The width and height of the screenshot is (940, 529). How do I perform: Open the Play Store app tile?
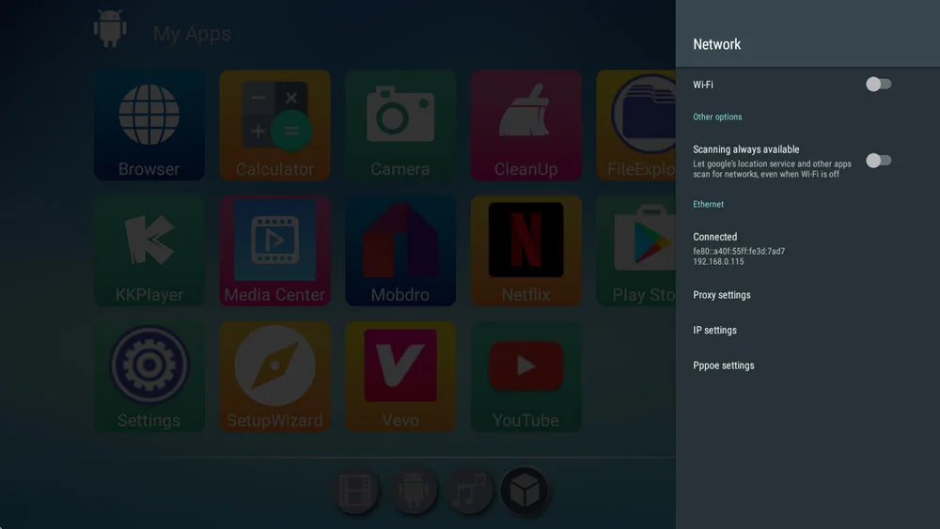636,251
